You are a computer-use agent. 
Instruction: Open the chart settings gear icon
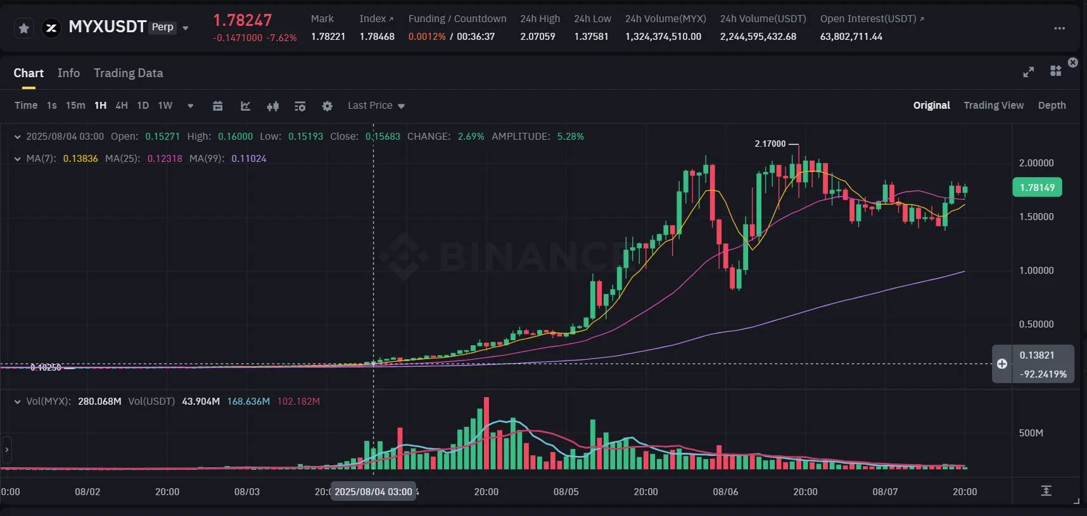click(327, 106)
